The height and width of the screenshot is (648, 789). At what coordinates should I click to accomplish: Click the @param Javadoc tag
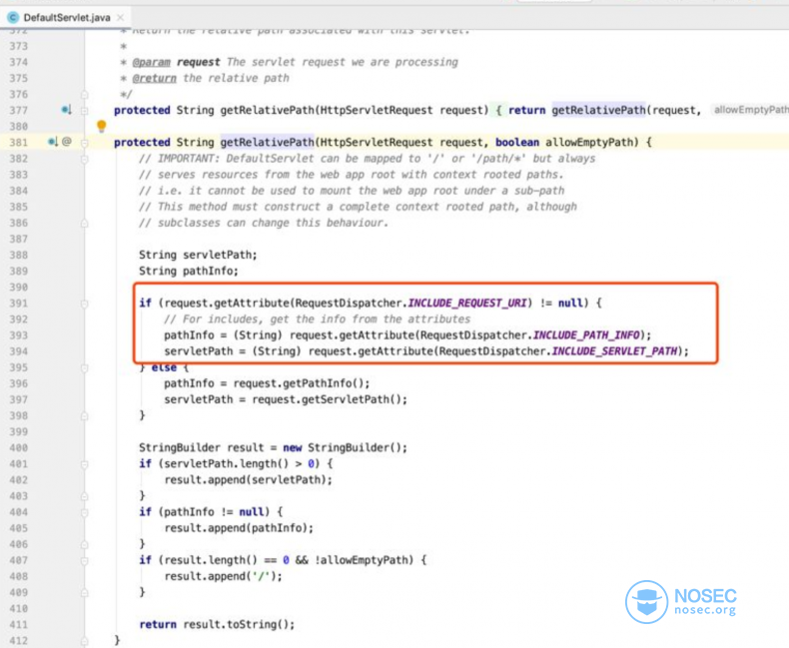152,62
